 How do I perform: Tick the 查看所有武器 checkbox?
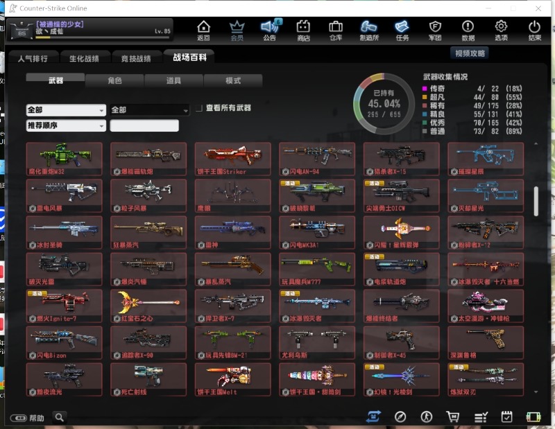coord(199,108)
